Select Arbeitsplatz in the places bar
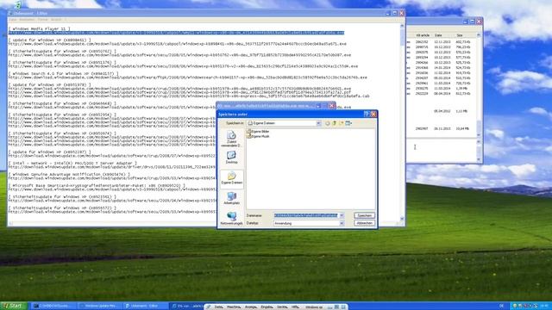 [232, 198]
